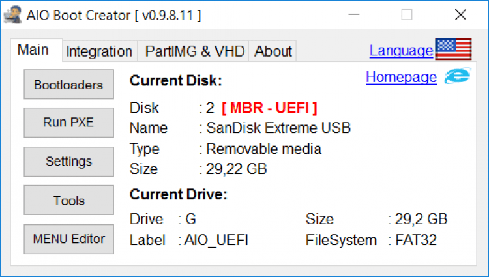Switch to the Main tab
Viewport: 489px width, 277px height.
click(33, 50)
